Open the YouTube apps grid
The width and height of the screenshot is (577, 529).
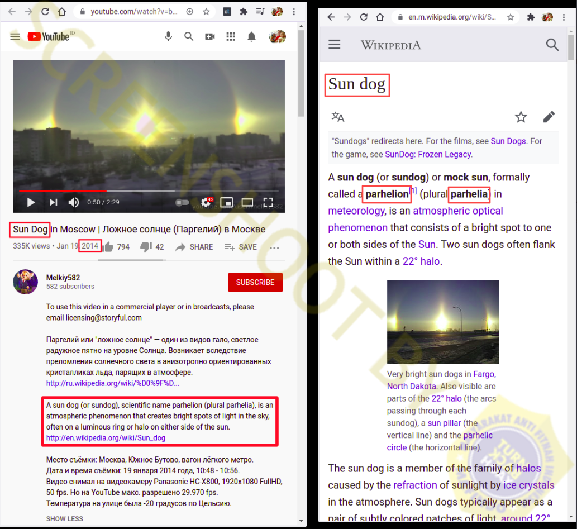pos(231,36)
